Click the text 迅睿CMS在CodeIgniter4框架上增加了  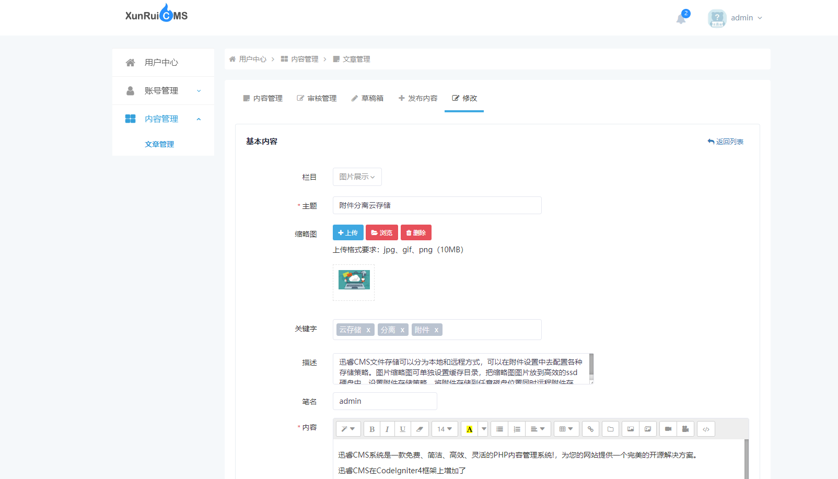[x=402, y=471]
